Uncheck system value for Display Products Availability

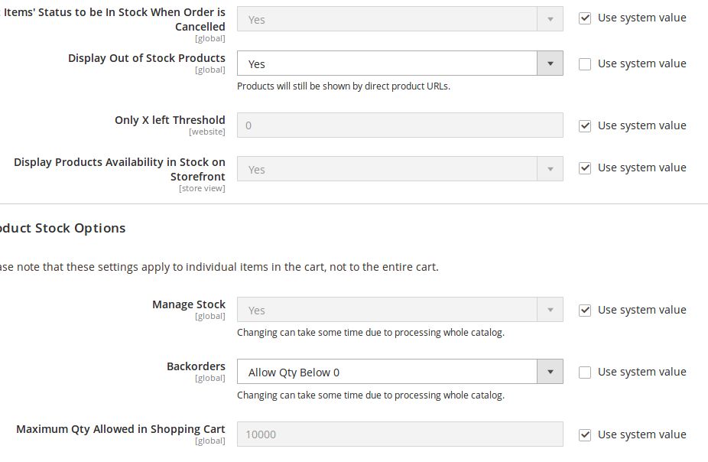585,168
